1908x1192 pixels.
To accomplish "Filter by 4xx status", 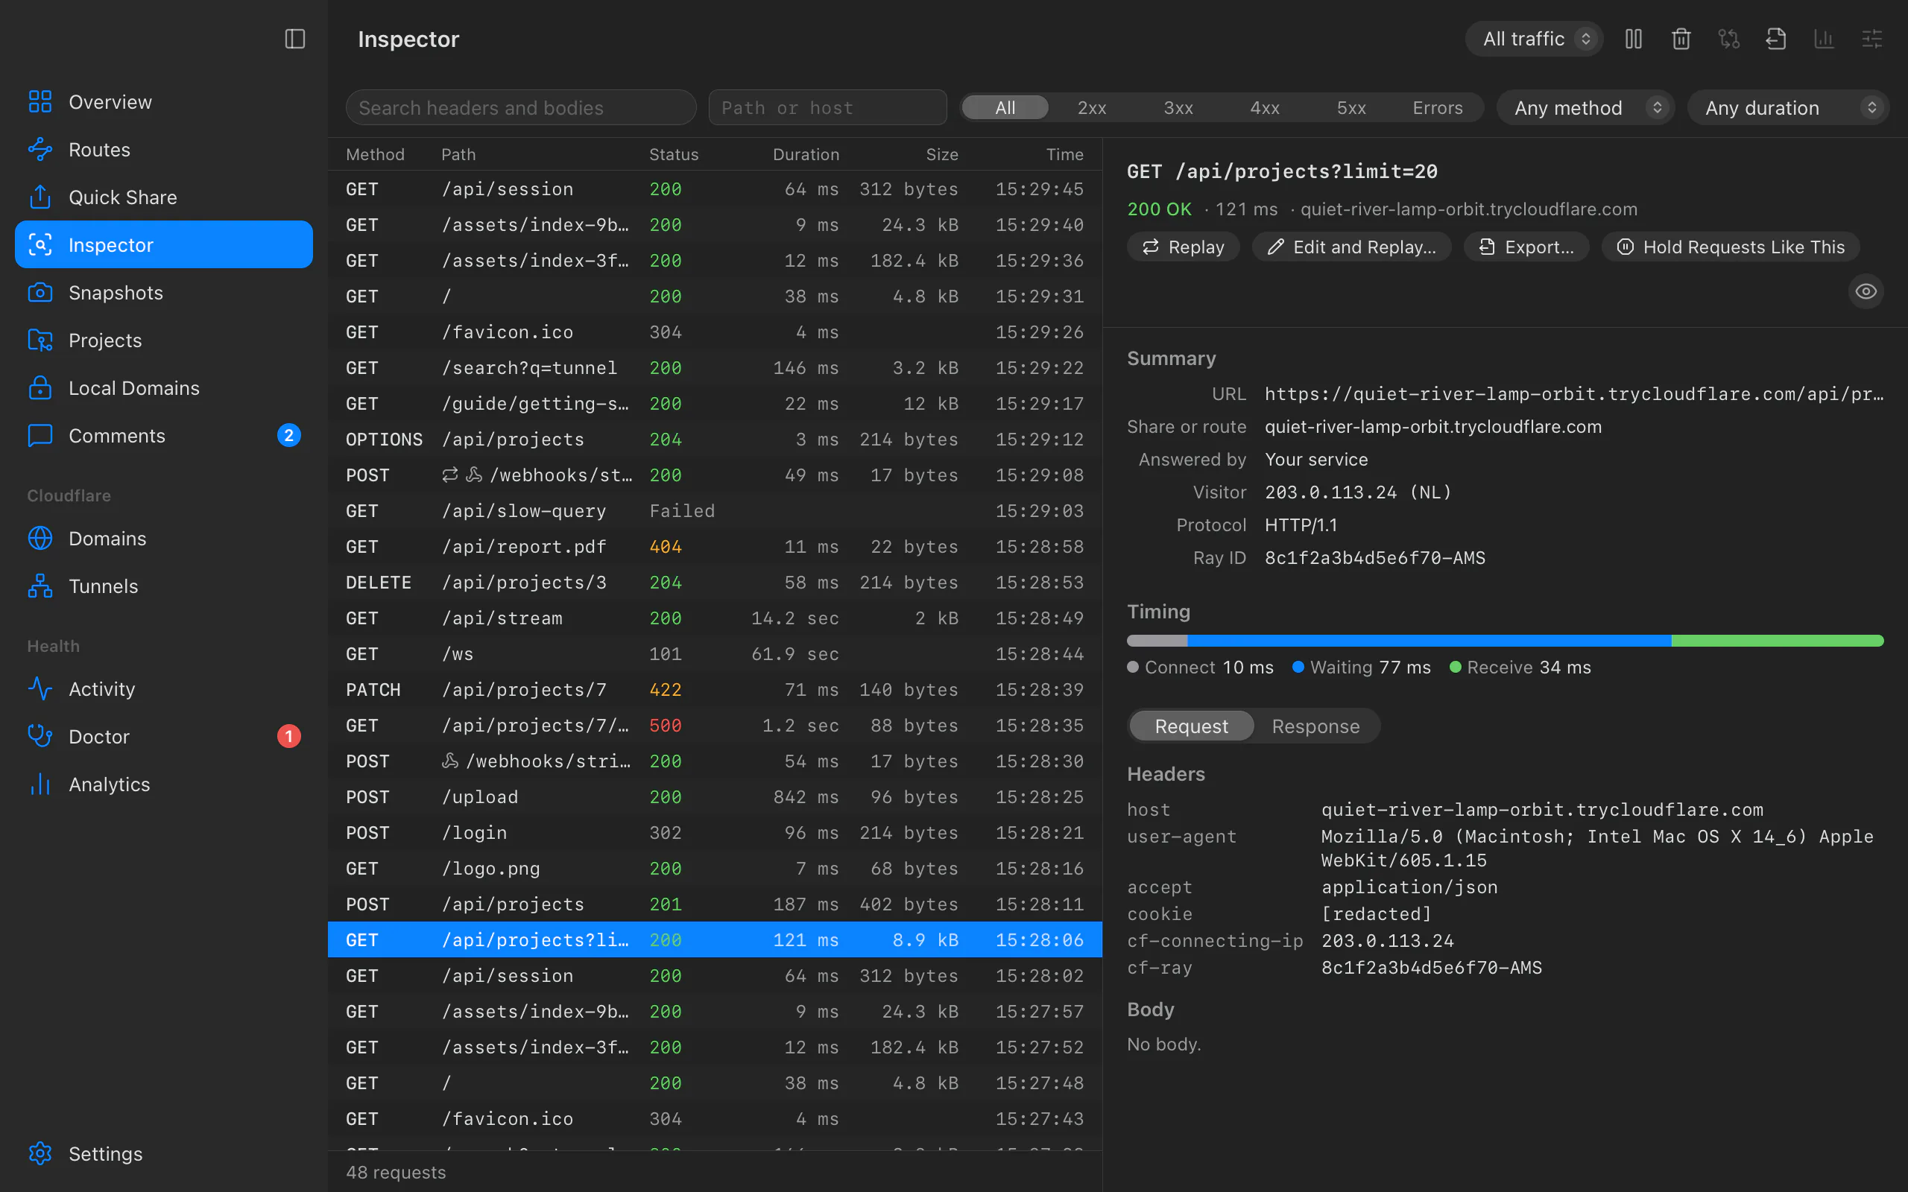I will 1265,107.
